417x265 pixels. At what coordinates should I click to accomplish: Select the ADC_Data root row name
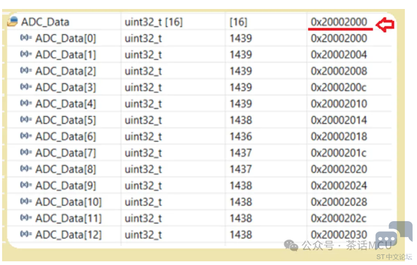(45, 22)
